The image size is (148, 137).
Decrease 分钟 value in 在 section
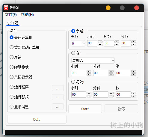(x=111, y=74)
